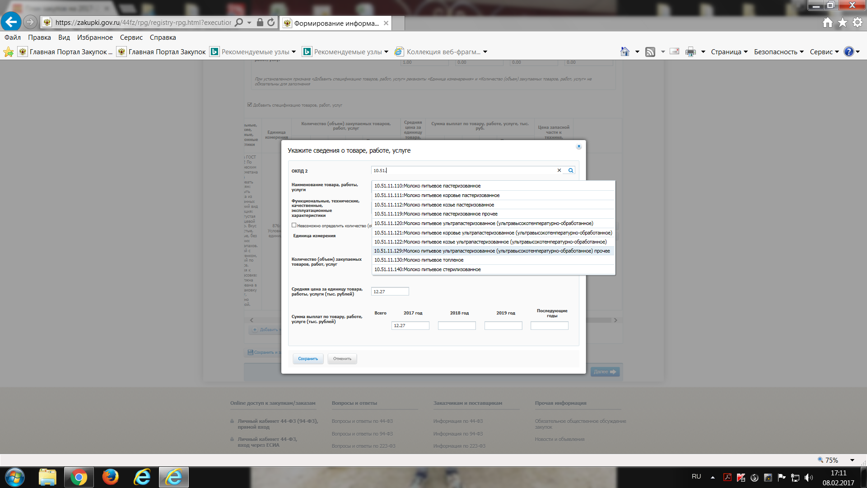Open the Favorites star icon at top right
The image size is (867, 488).
point(843,22)
